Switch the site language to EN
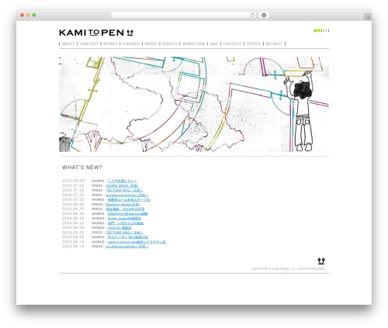This screenshot has width=388, height=328. tap(325, 30)
